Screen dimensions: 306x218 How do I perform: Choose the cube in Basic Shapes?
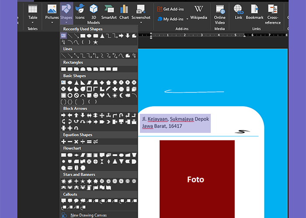point(134,89)
